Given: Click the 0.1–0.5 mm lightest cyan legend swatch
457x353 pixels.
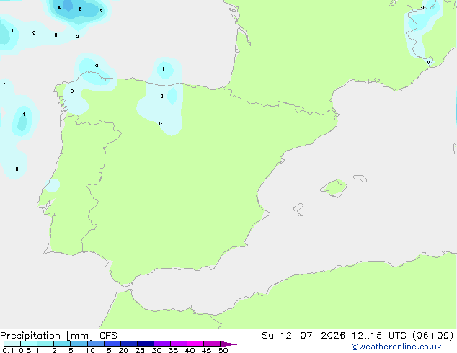Looking at the screenshot, I should 12,344.
